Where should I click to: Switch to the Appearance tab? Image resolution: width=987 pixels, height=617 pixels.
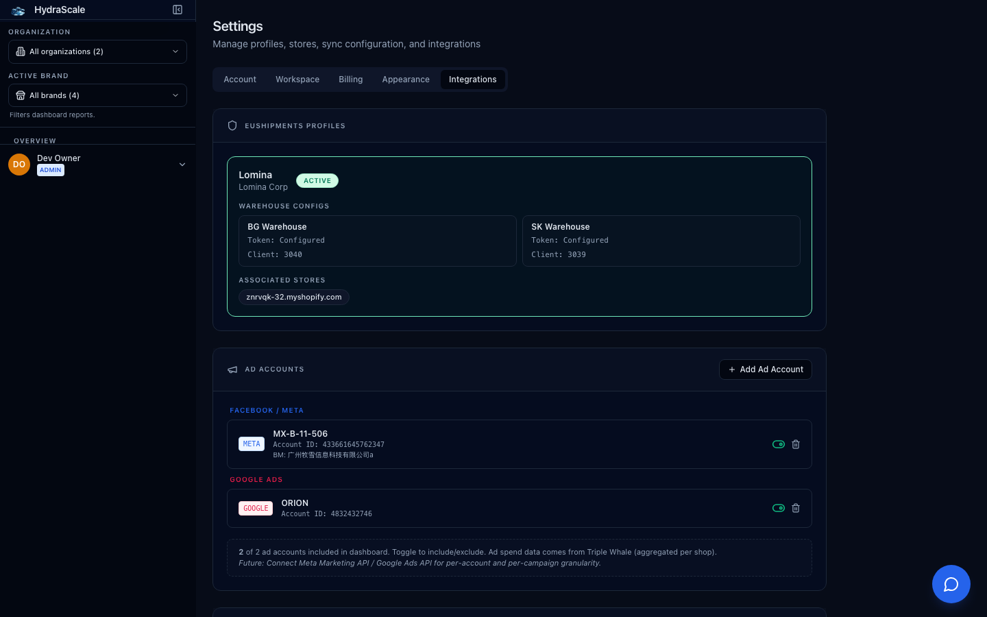tap(406, 80)
